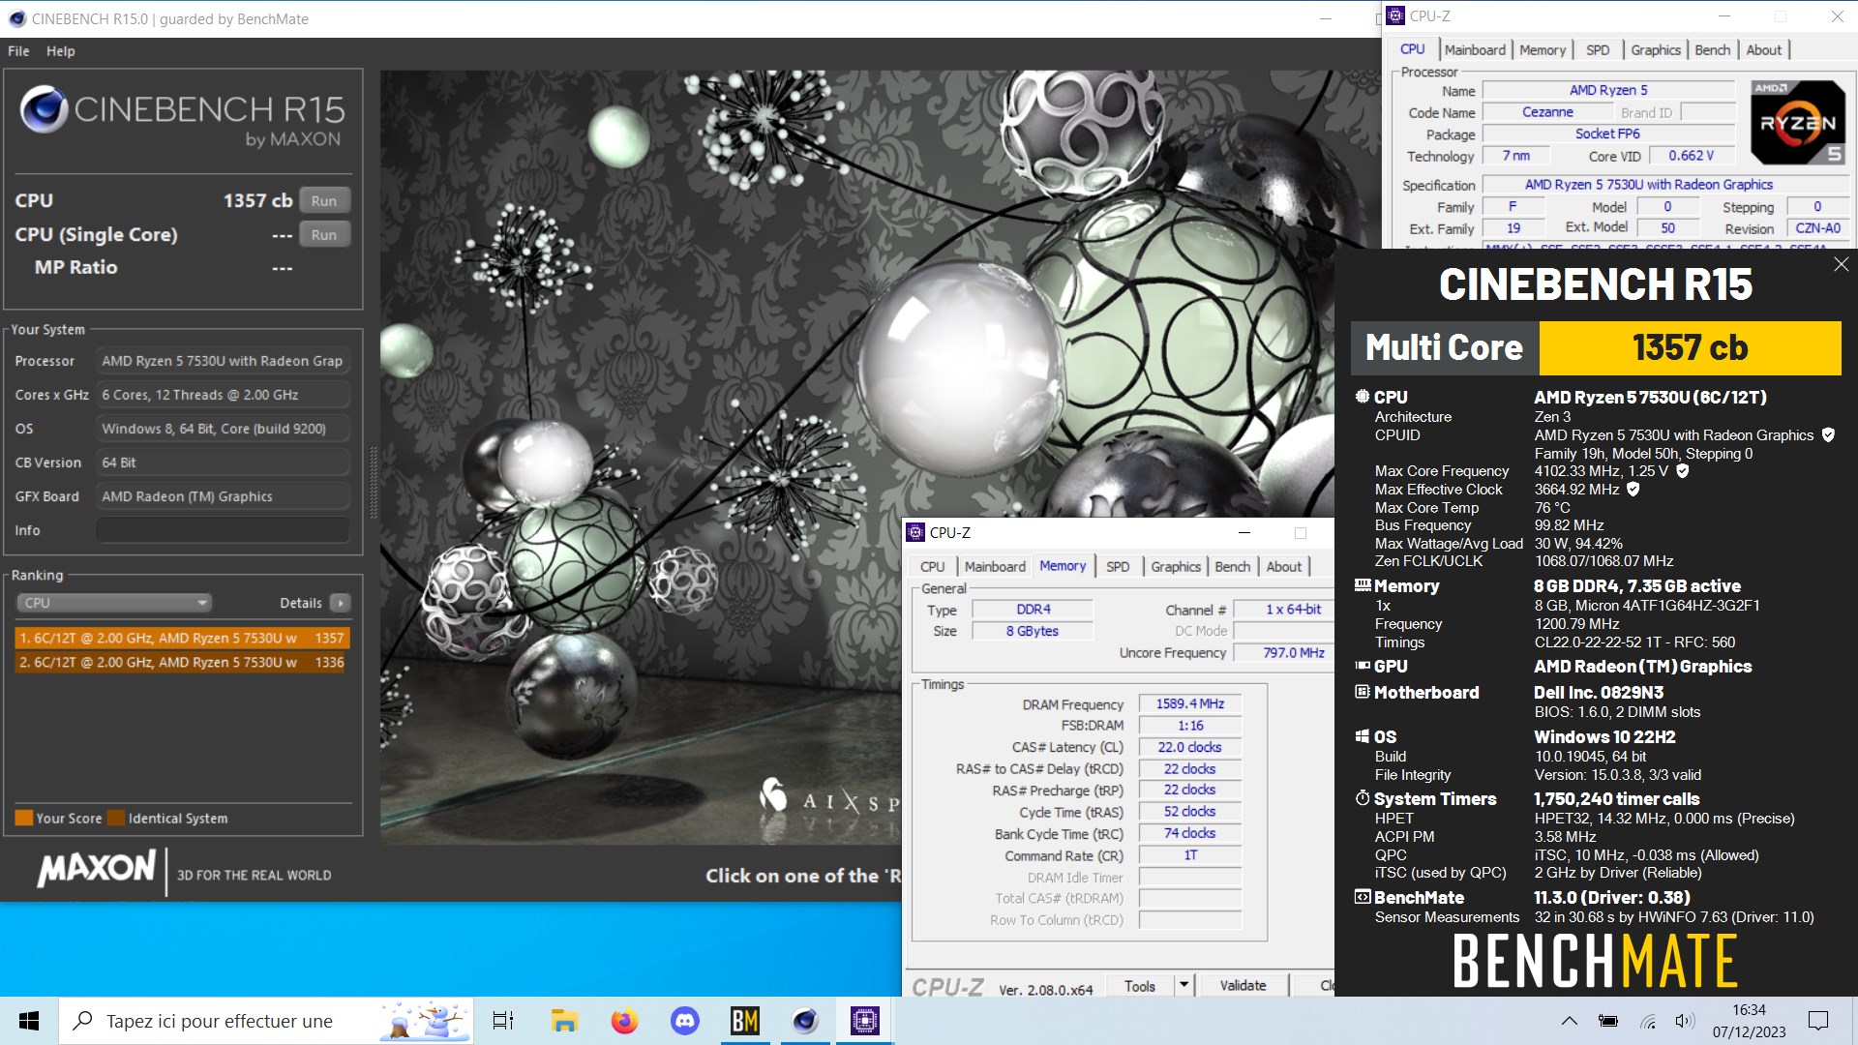Launch Firefox from the taskbar

pos(624,1021)
